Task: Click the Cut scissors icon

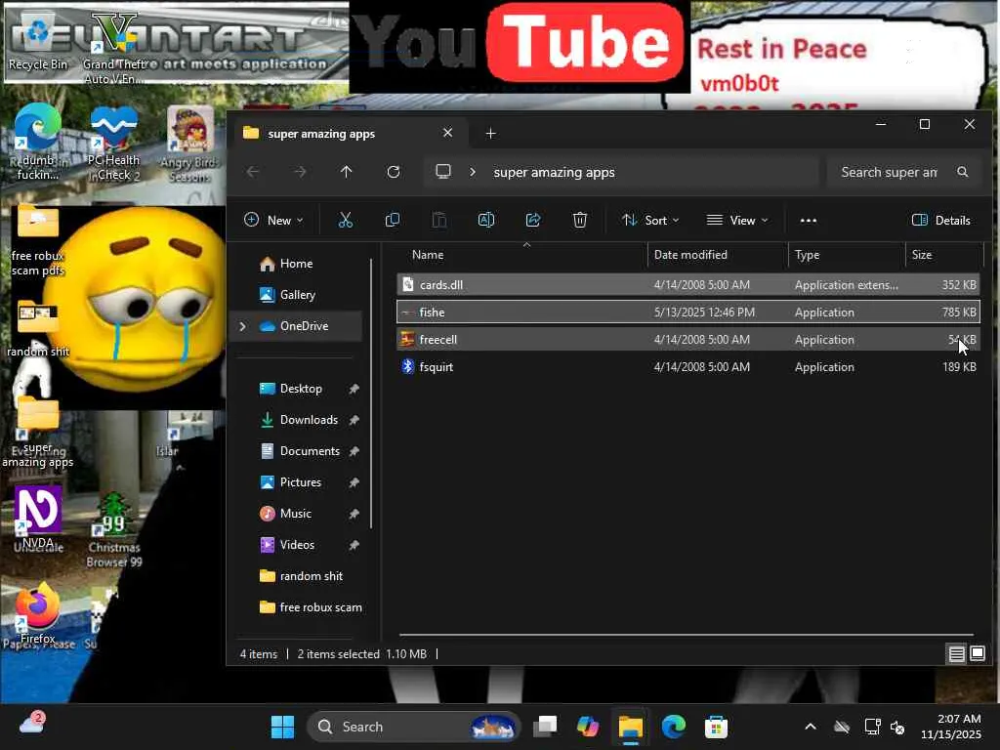Action: pyautogui.click(x=345, y=220)
